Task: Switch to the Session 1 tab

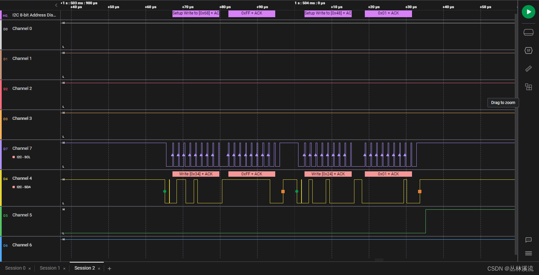Action: click(50, 268)
